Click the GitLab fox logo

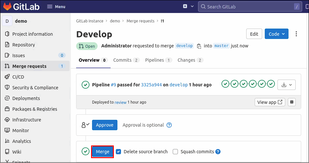tap(7, 7)
